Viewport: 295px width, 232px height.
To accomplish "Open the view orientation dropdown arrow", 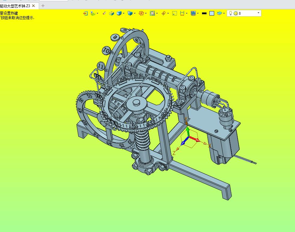I will point(135,13).
